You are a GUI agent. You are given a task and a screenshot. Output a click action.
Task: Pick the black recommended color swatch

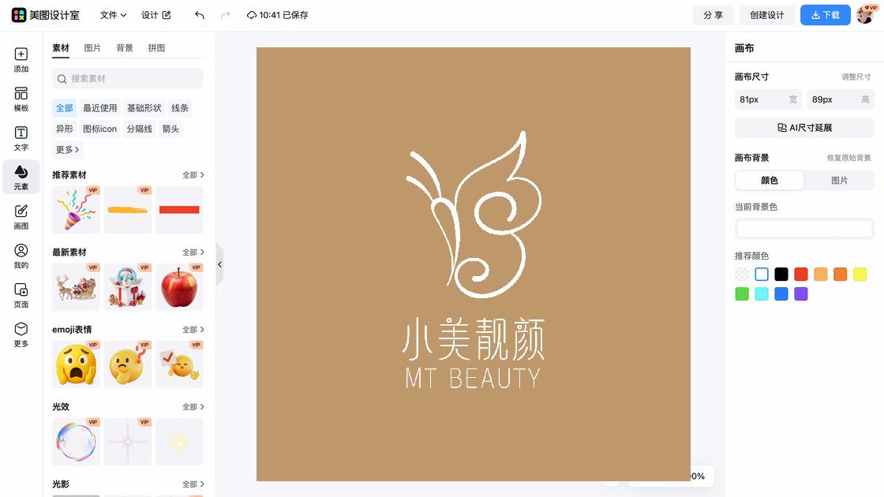(x=781, y=275)
